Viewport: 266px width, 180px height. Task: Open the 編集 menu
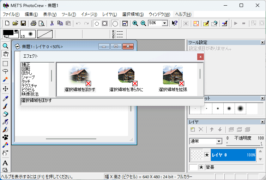pyautogui.click(x=31, y=14)
